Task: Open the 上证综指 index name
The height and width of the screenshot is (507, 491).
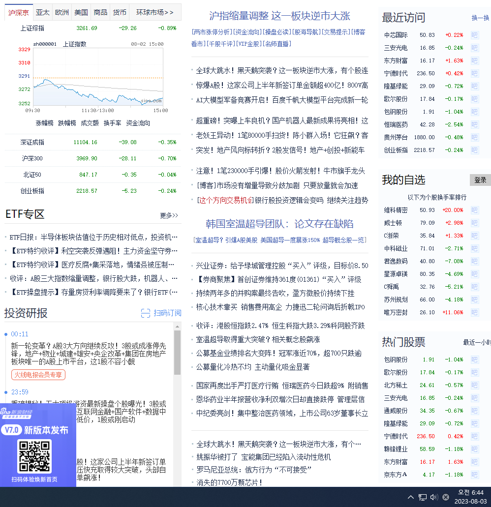Action: 32,28
